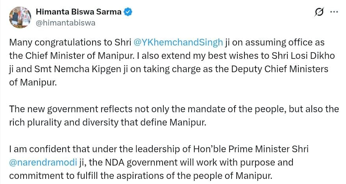
Task: Click the phrase "Chief Minister of Manipur"
Action: (64, 56)
